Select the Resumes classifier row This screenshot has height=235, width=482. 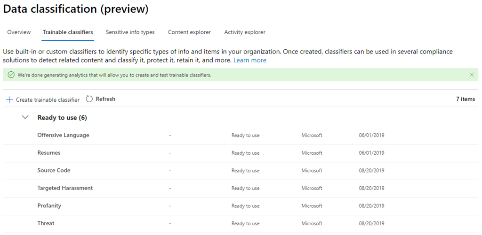click(x=49, y=153)
